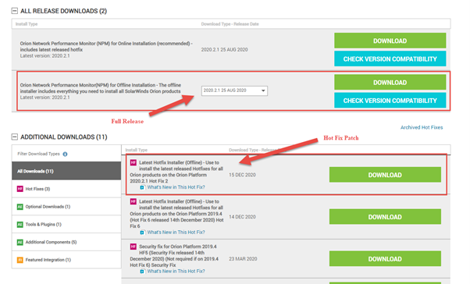
Task: Download the 2019.4 Hot Fix 6 installer
Action: (385, 217)
